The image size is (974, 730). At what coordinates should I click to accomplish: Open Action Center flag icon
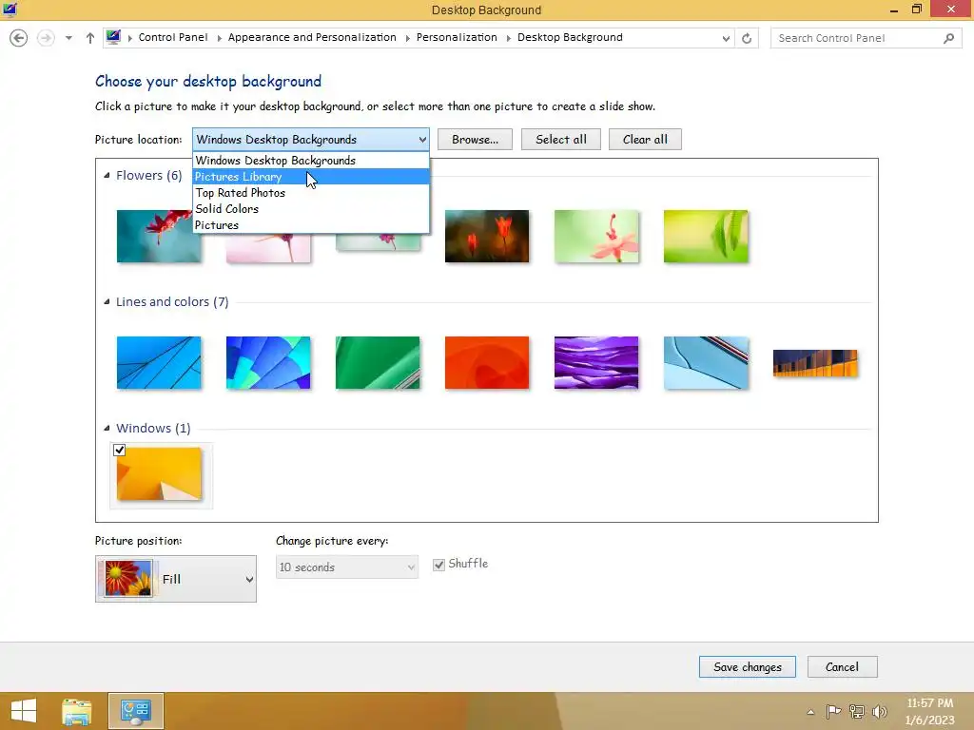tap(833, 711)
